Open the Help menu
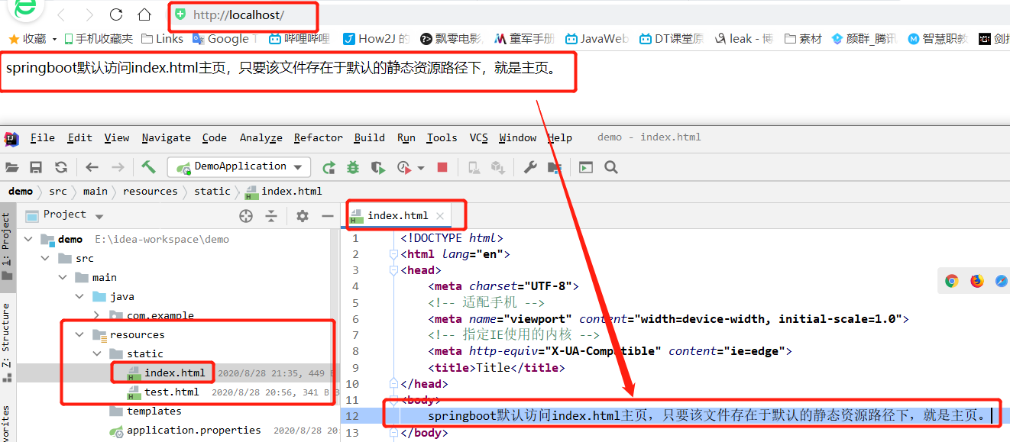The image size is (1010, 442). tap(560, 137)
